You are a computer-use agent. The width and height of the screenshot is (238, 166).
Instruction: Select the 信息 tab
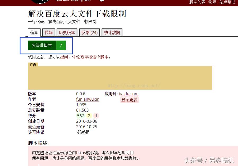point(34,32)
